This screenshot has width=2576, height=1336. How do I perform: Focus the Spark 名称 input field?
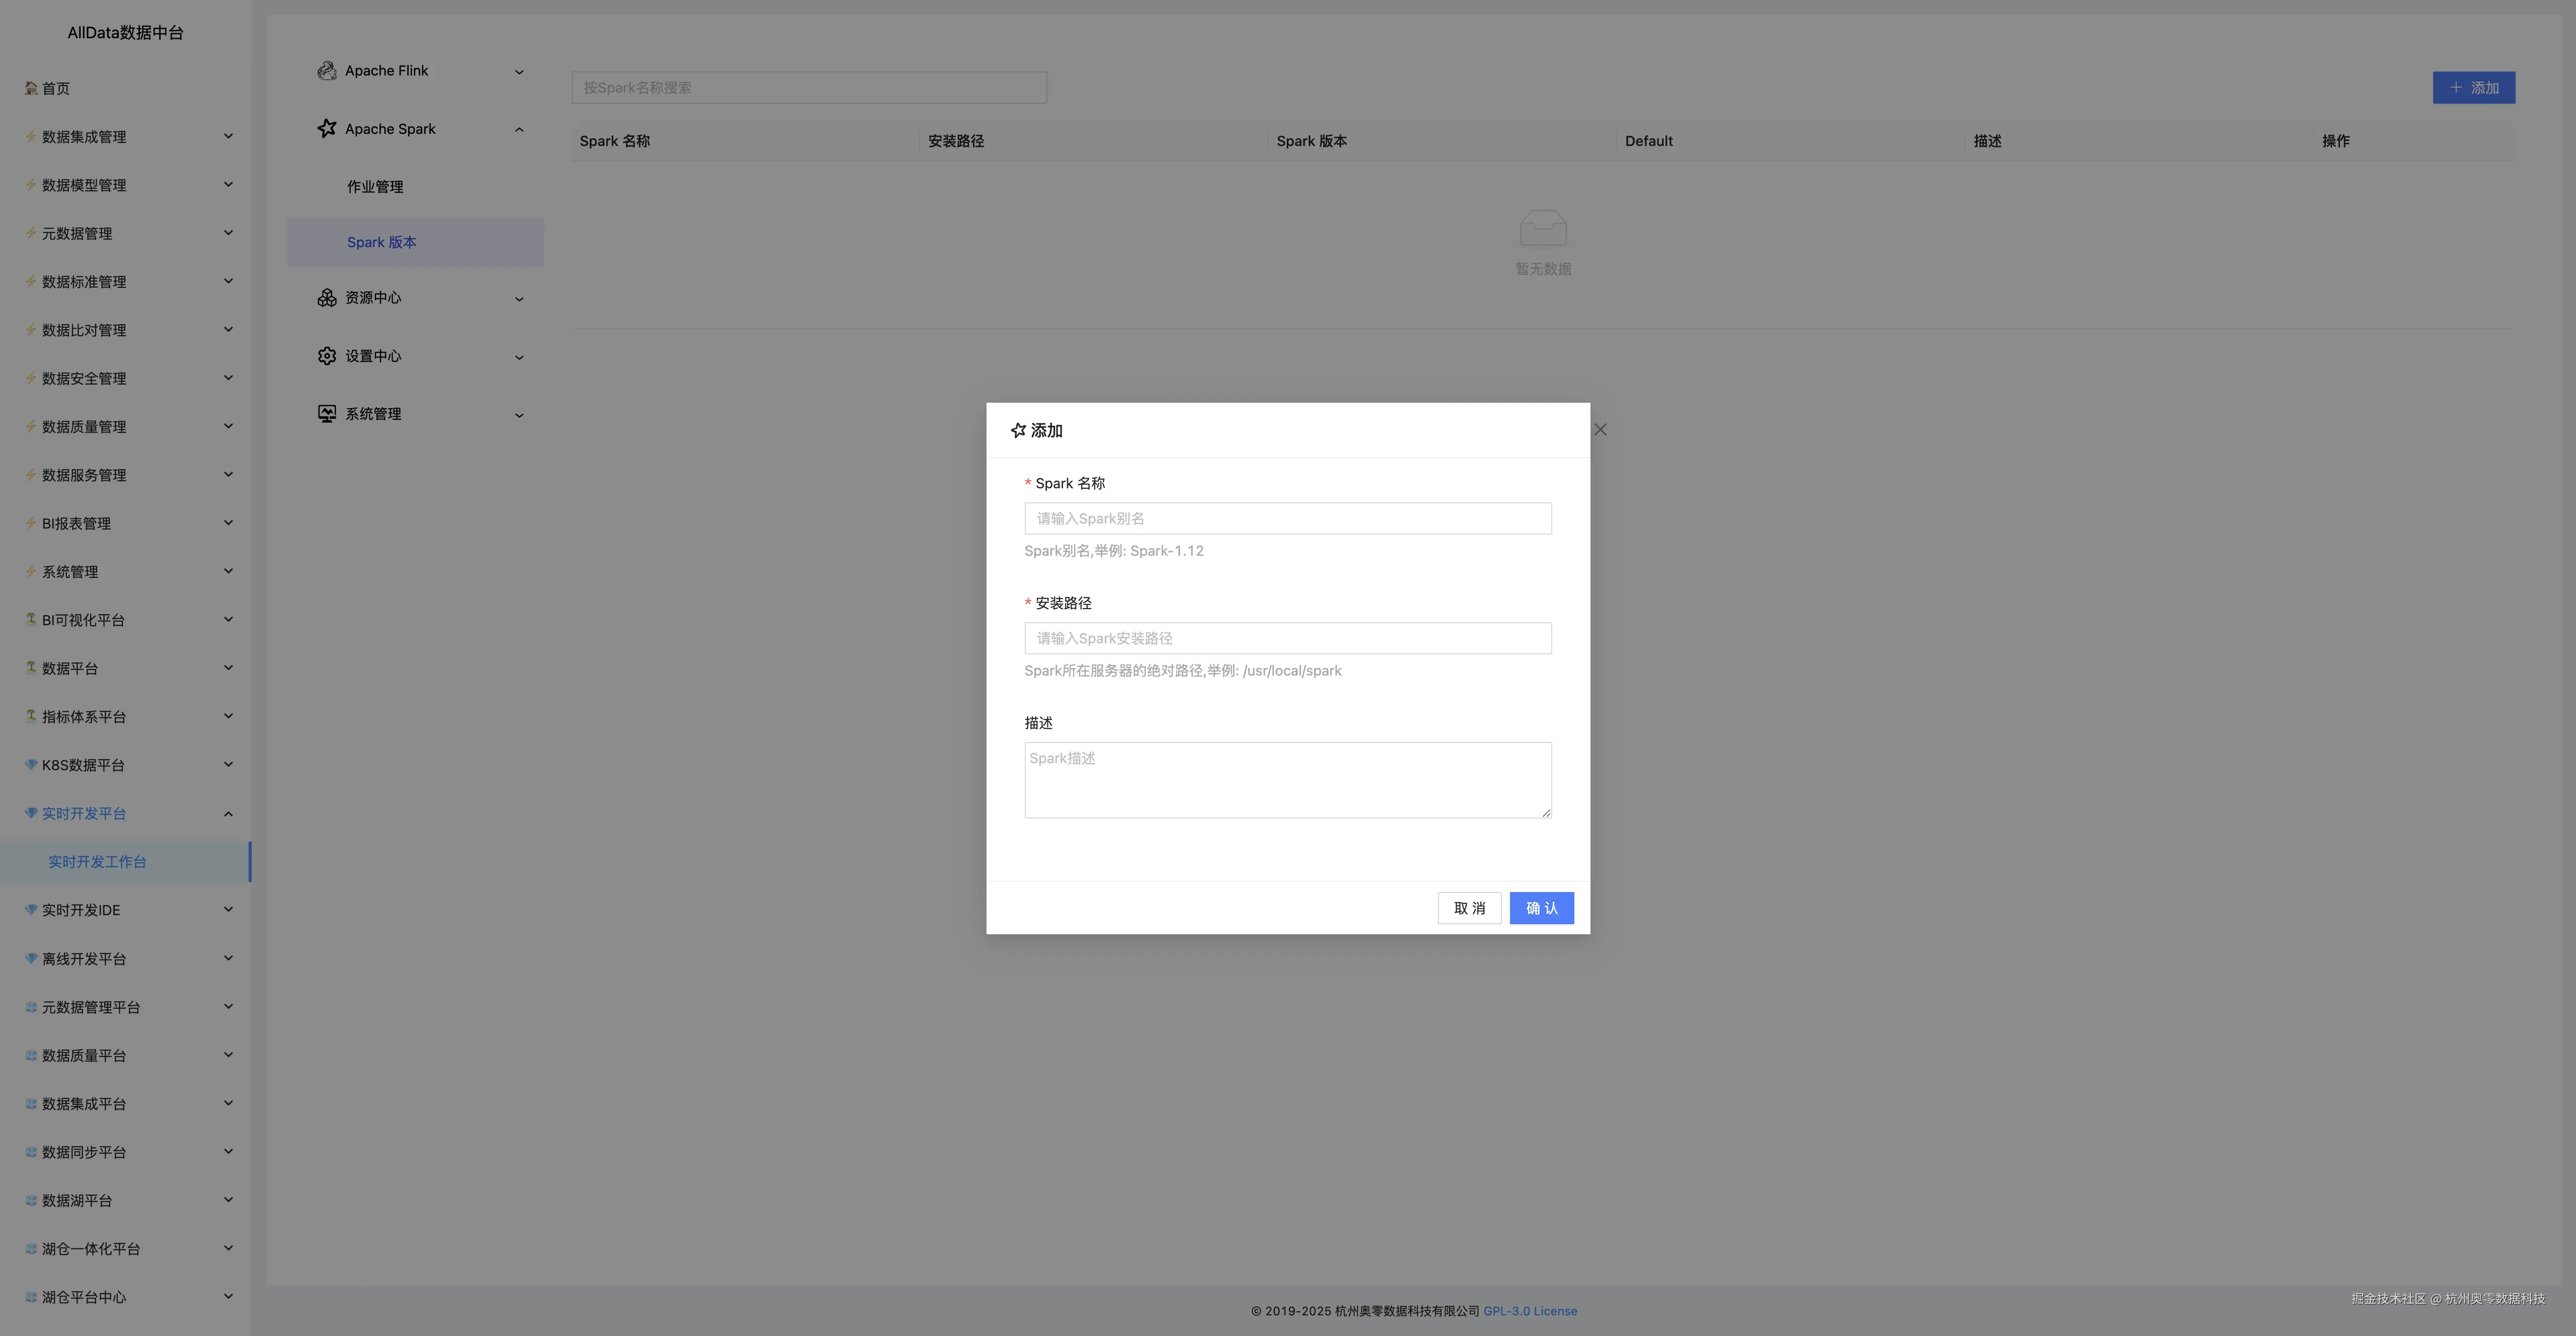pos(1287,518)
